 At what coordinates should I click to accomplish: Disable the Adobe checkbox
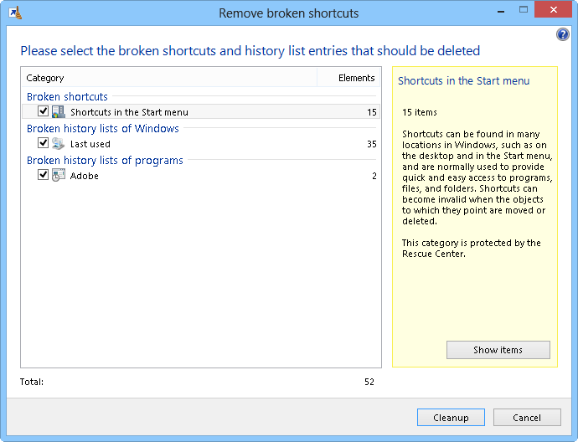[x=43, y=175]
